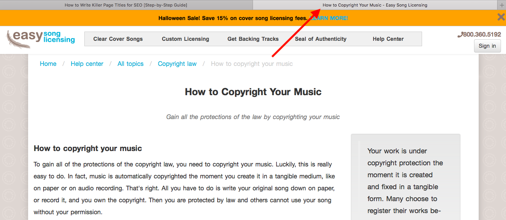
Task: Click the Easy Song Licensing feather logo
Action: coord(40,39)
